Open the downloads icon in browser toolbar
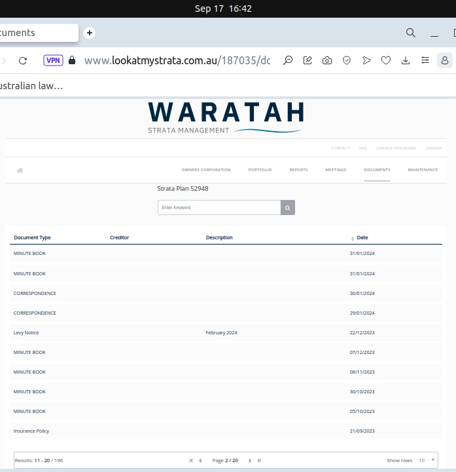Viewport: 456px width, 472px height. (406, 60)
